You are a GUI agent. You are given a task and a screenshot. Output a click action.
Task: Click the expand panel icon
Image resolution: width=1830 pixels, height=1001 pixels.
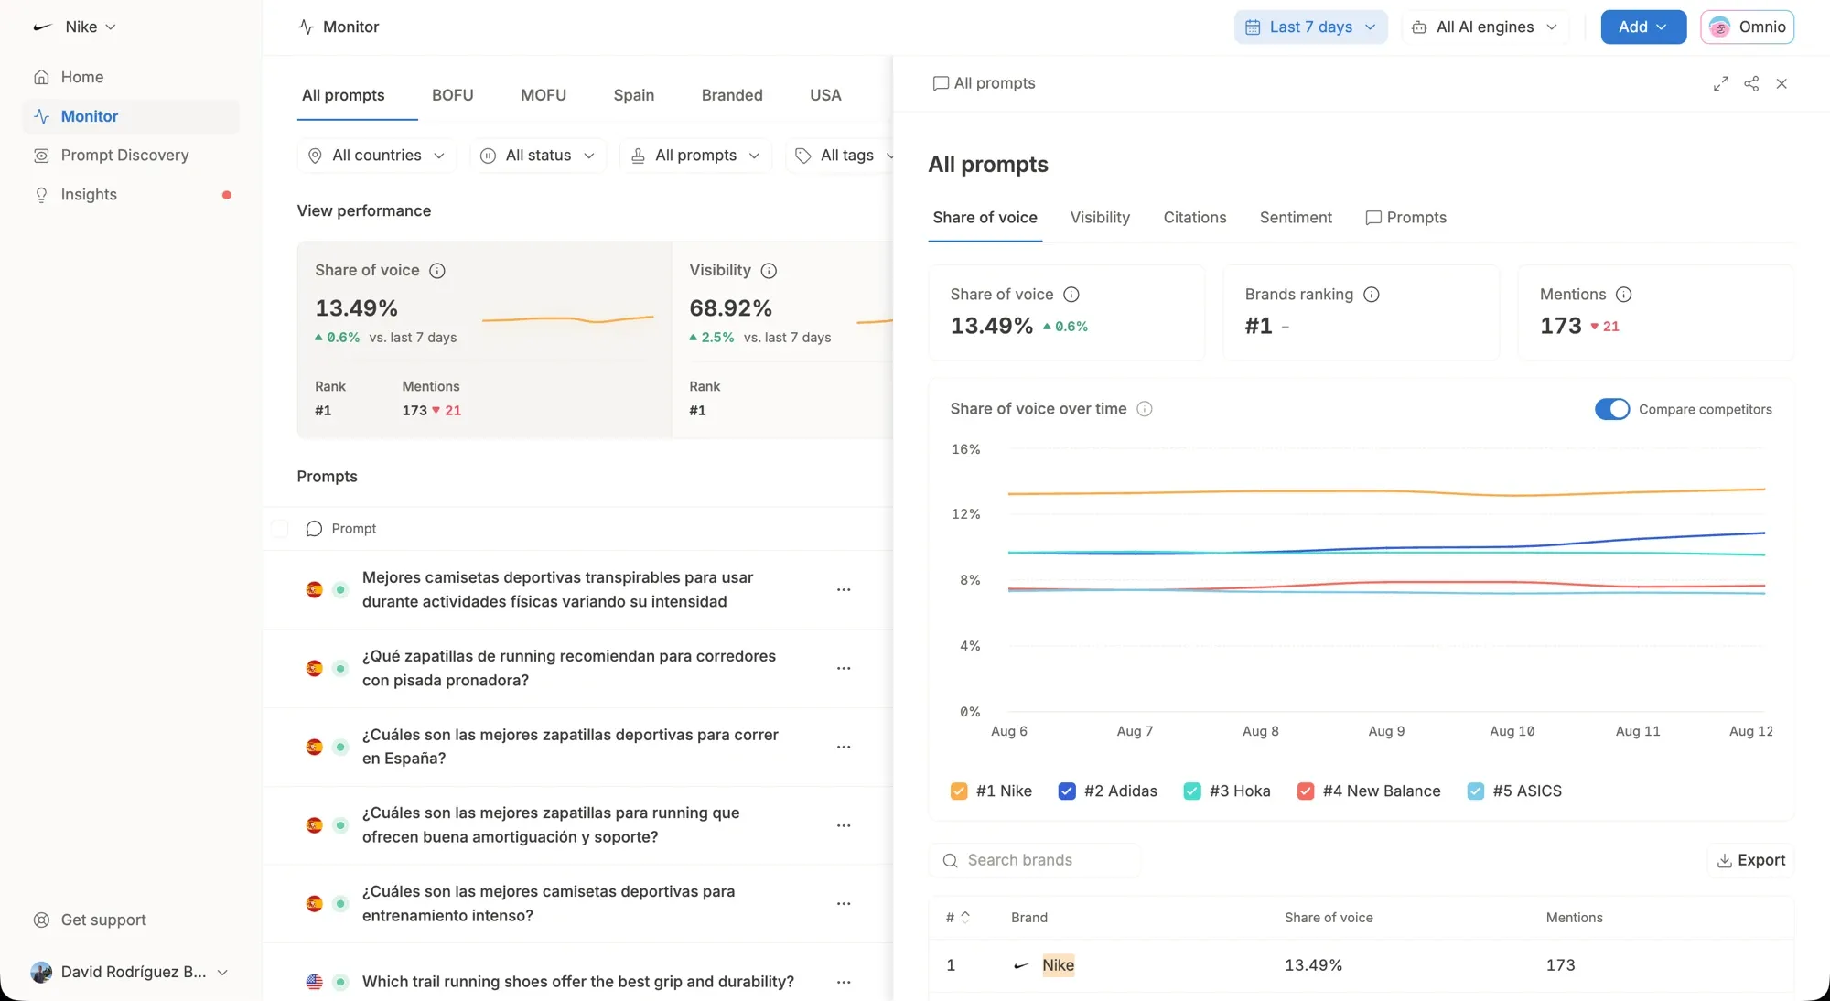(1721, 83)
